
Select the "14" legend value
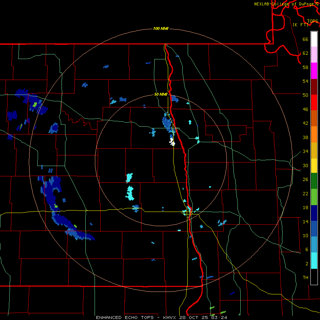tap(305, 222)
